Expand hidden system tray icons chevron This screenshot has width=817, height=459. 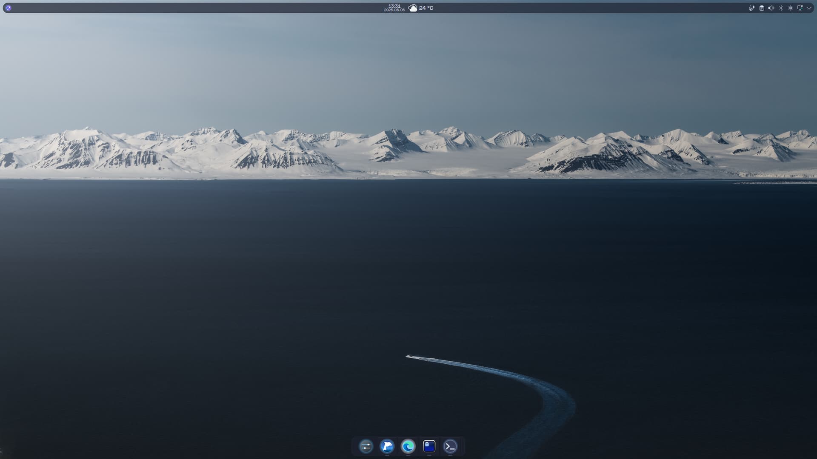(x=809, y=8)
